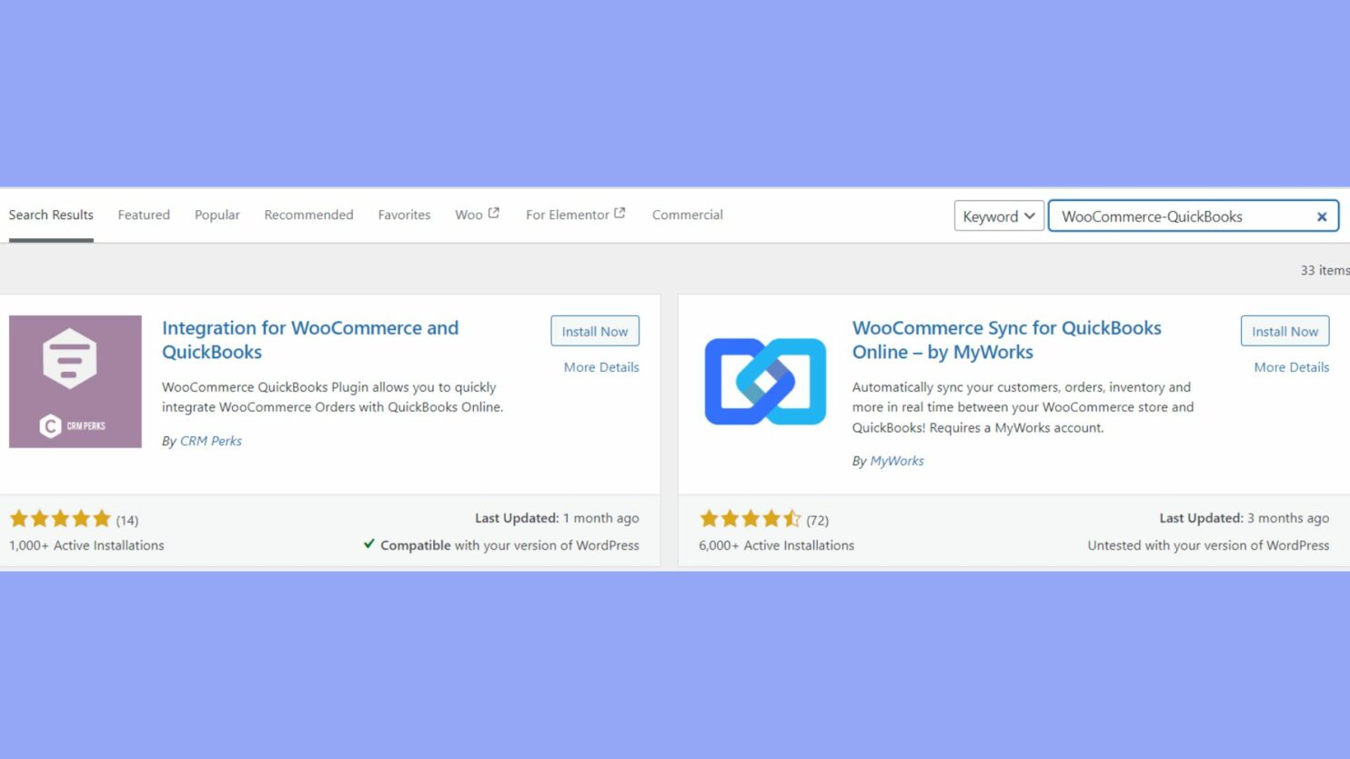Clear the search field using the X icon
1350x759 pixels.
[x=1322, y=216]
